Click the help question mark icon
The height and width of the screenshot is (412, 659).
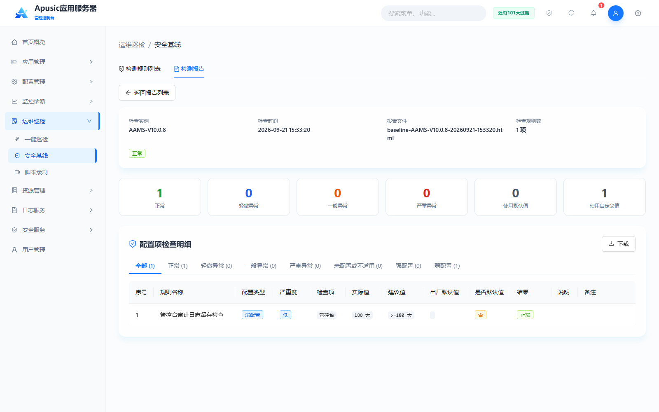638,13
